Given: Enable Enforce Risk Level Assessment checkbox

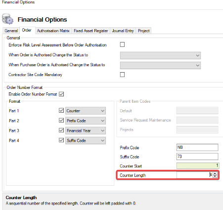Looking at the screenshot, I should (x=122, y=44).
